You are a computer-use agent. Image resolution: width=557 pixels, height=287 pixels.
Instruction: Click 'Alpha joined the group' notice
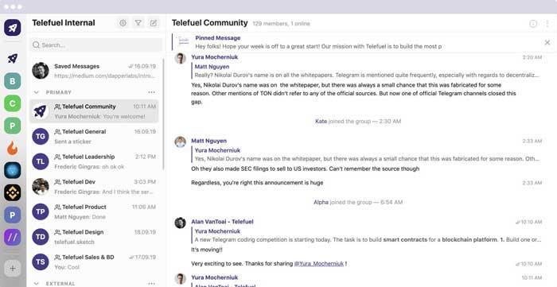(x=358, y=202)
